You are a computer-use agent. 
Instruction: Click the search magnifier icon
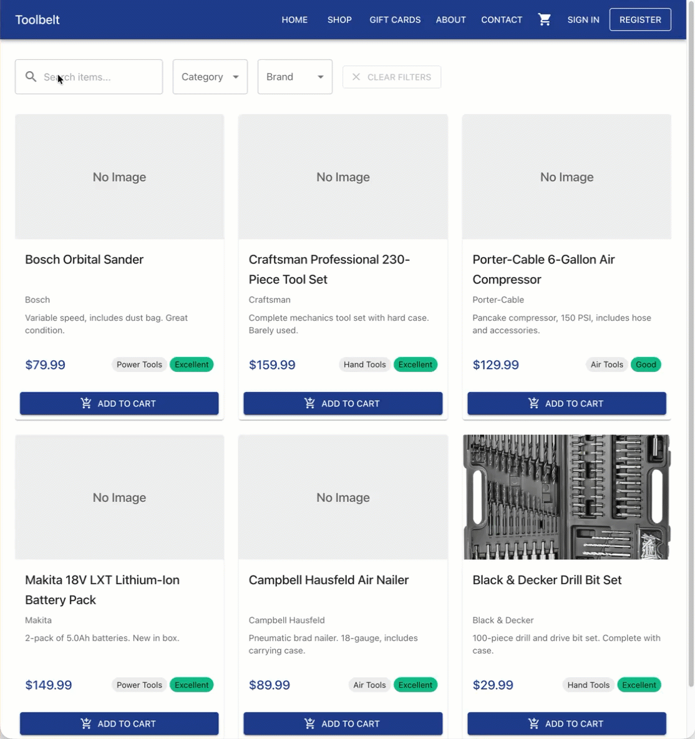[31, 77]
